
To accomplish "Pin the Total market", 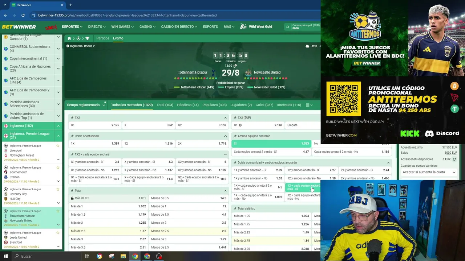I will tap(72, 191).
